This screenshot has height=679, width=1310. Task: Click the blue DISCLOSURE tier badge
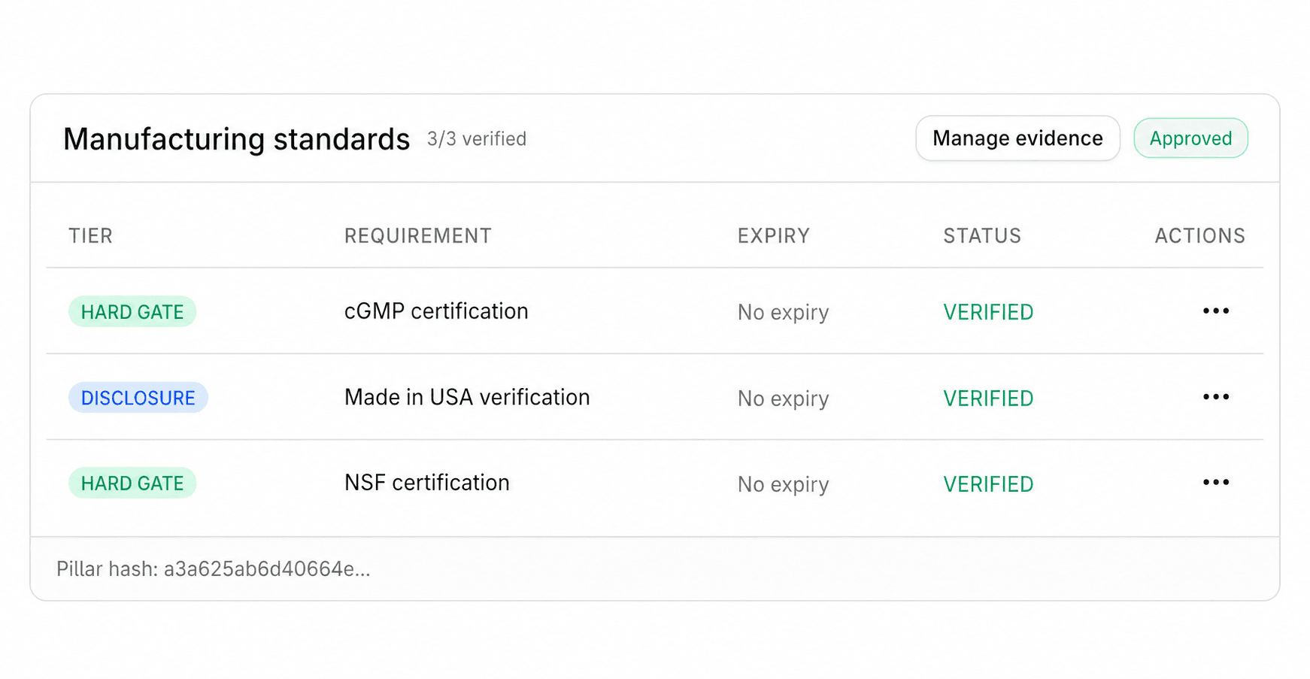(x=138, y=398)
